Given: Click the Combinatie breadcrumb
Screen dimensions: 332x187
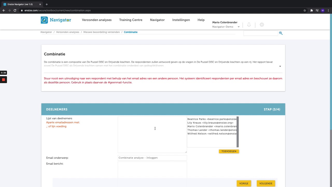Looking at the screenshot, I should point(131,32).
